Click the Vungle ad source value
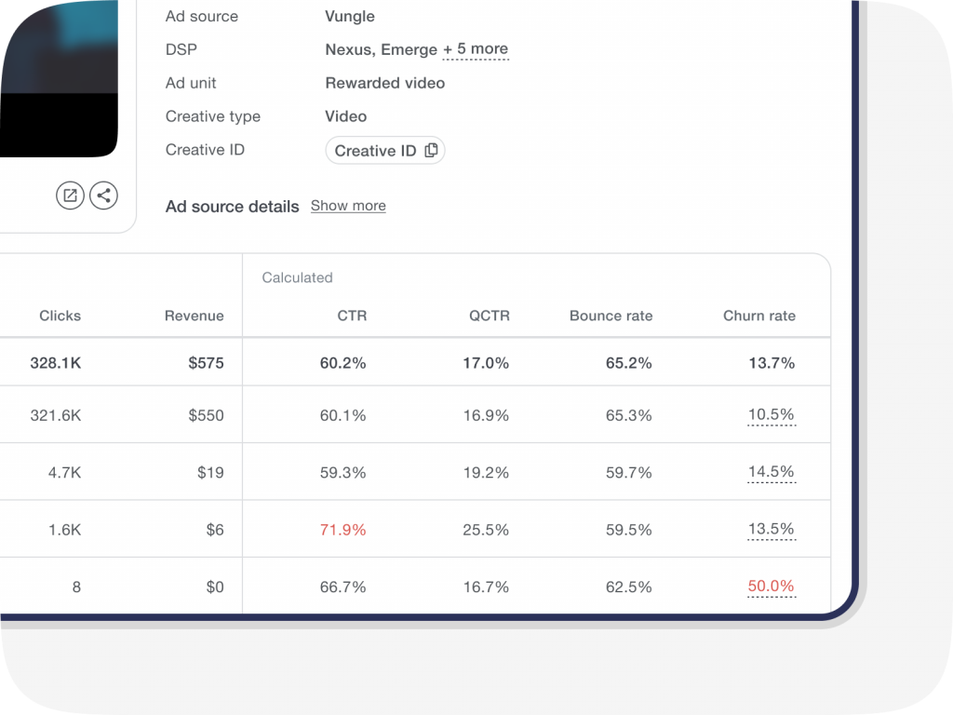Viewport: 953px width, 715px height. tap(348, 16)
